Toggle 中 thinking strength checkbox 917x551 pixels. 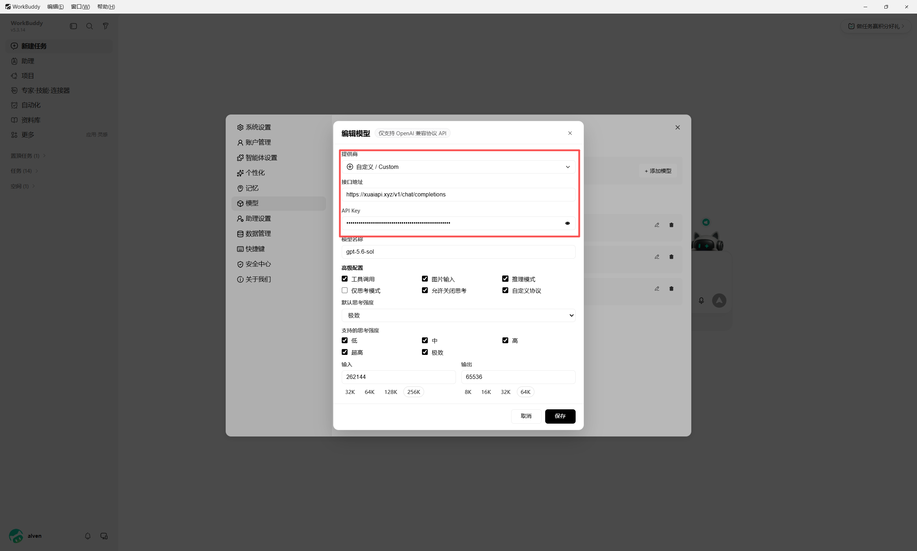[425, 341]
